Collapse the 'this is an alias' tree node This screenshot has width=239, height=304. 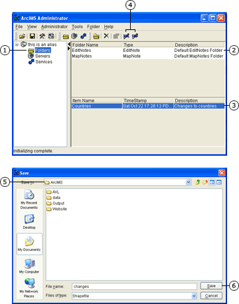tap(17, 45)
